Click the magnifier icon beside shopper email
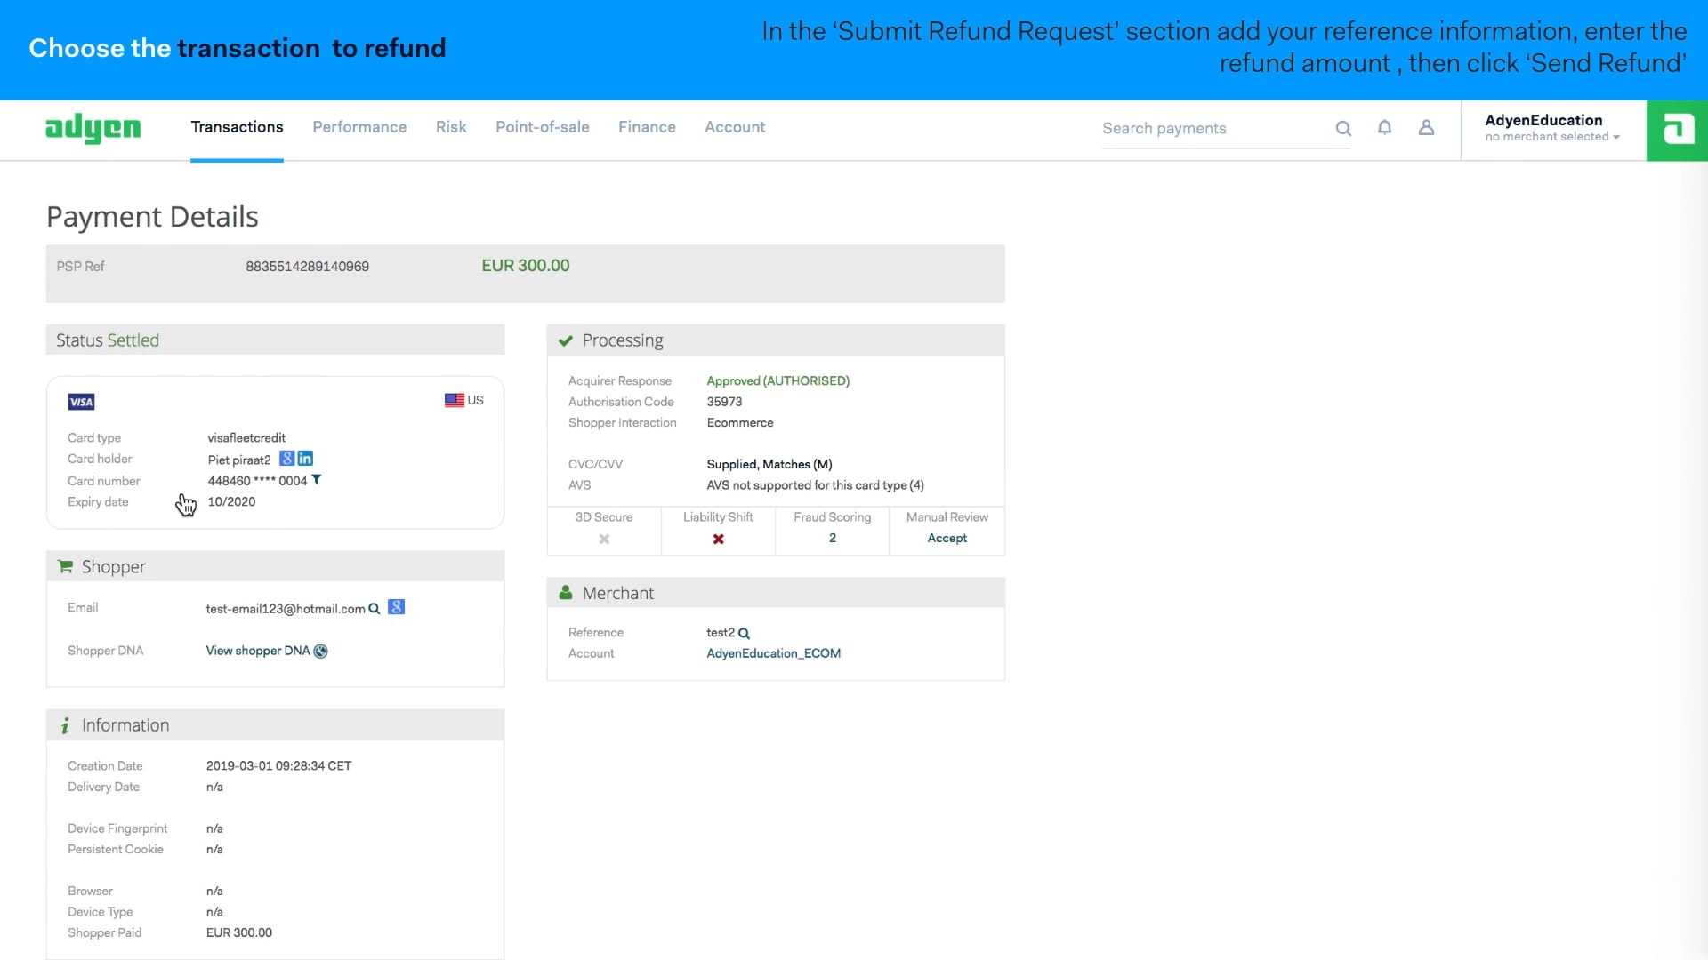1708x960 pixels. pyautogui.click(x=375, y=609)
